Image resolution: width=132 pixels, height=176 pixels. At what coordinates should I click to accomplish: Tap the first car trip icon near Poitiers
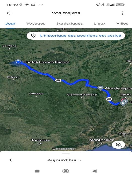click(x=58, y=80)
